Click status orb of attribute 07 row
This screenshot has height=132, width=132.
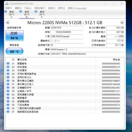coord(8,84)
